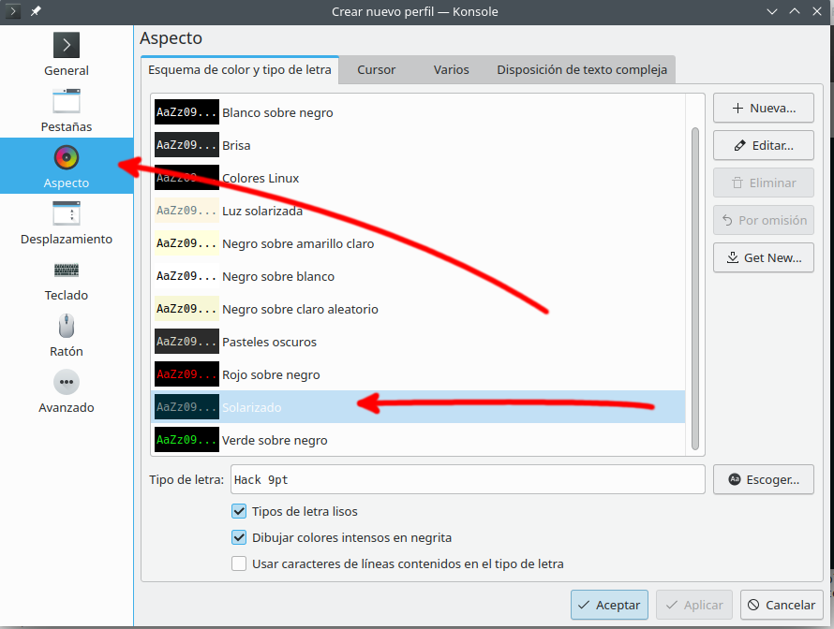Click the Aspecto color wheel icon
The image size is (834, 629).
coord(66,157)
